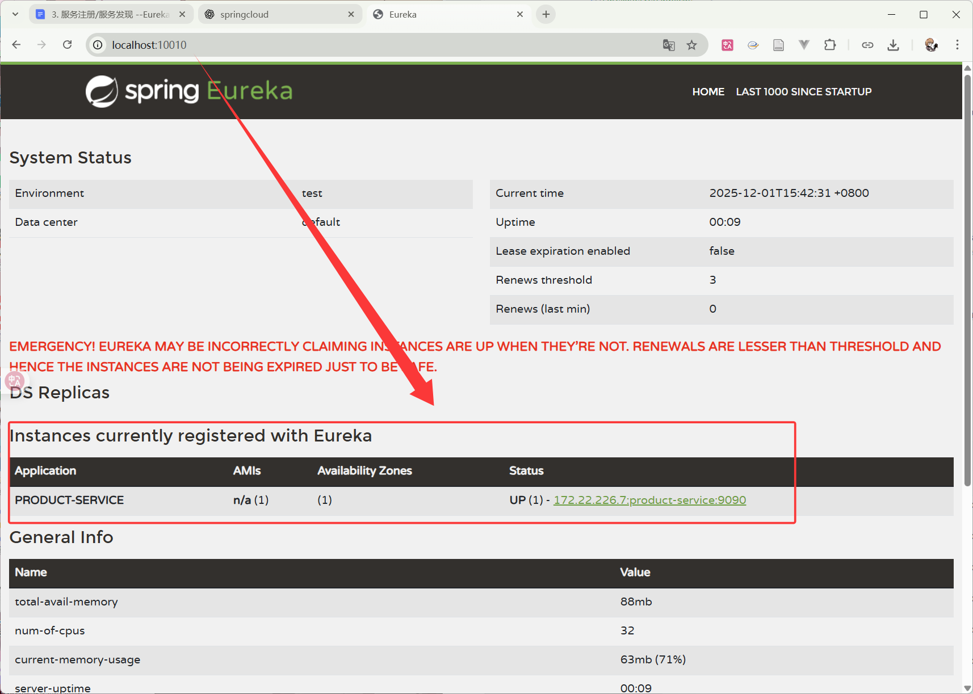The height and width of the screenshot is (694, 973).
Task: Click the current-memory-usage value 63mb (71%)
Action: [653, 659]
